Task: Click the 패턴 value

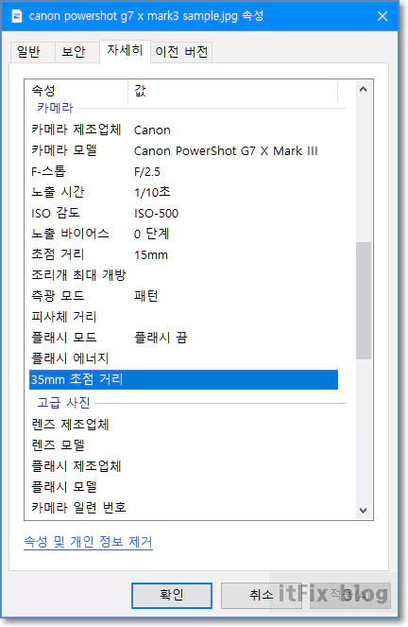Action: coord(146,296)
